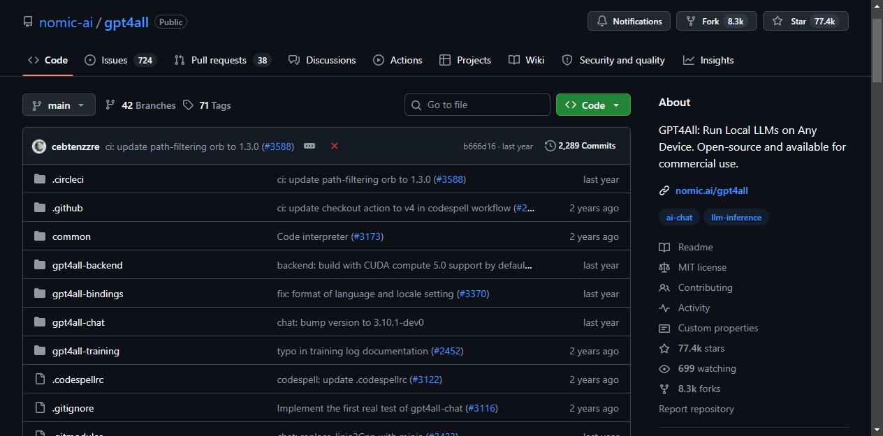Click the page vertical scrollbar thumb
Viewport: 883px width, 436px height.
[x=877, y=49]
